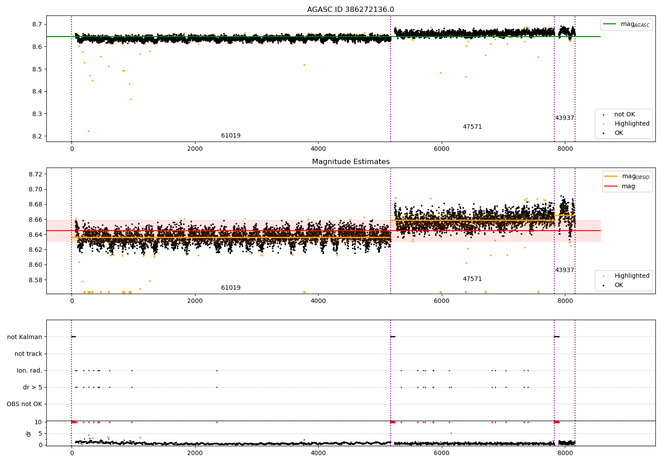662x463 pixels.
Task: Click '43937' annotation in Magnitude Estimates plot
Action: pos(564,270)
